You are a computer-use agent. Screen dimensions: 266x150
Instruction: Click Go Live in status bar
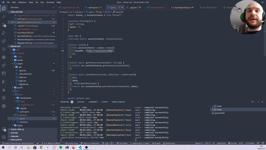(x=233, y=143)
